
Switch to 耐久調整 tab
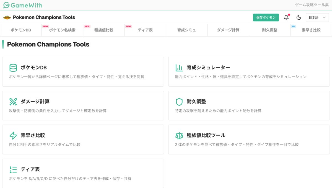pos(270,30)
